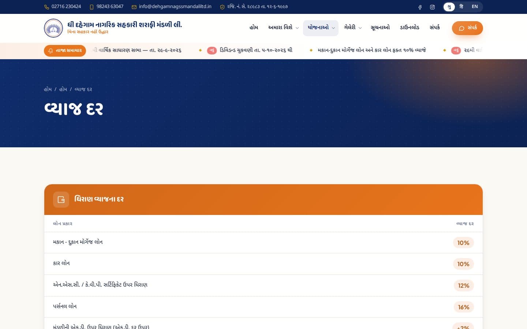Expand the અમારા વિશે dropdown menu

(x=283, y=28)
